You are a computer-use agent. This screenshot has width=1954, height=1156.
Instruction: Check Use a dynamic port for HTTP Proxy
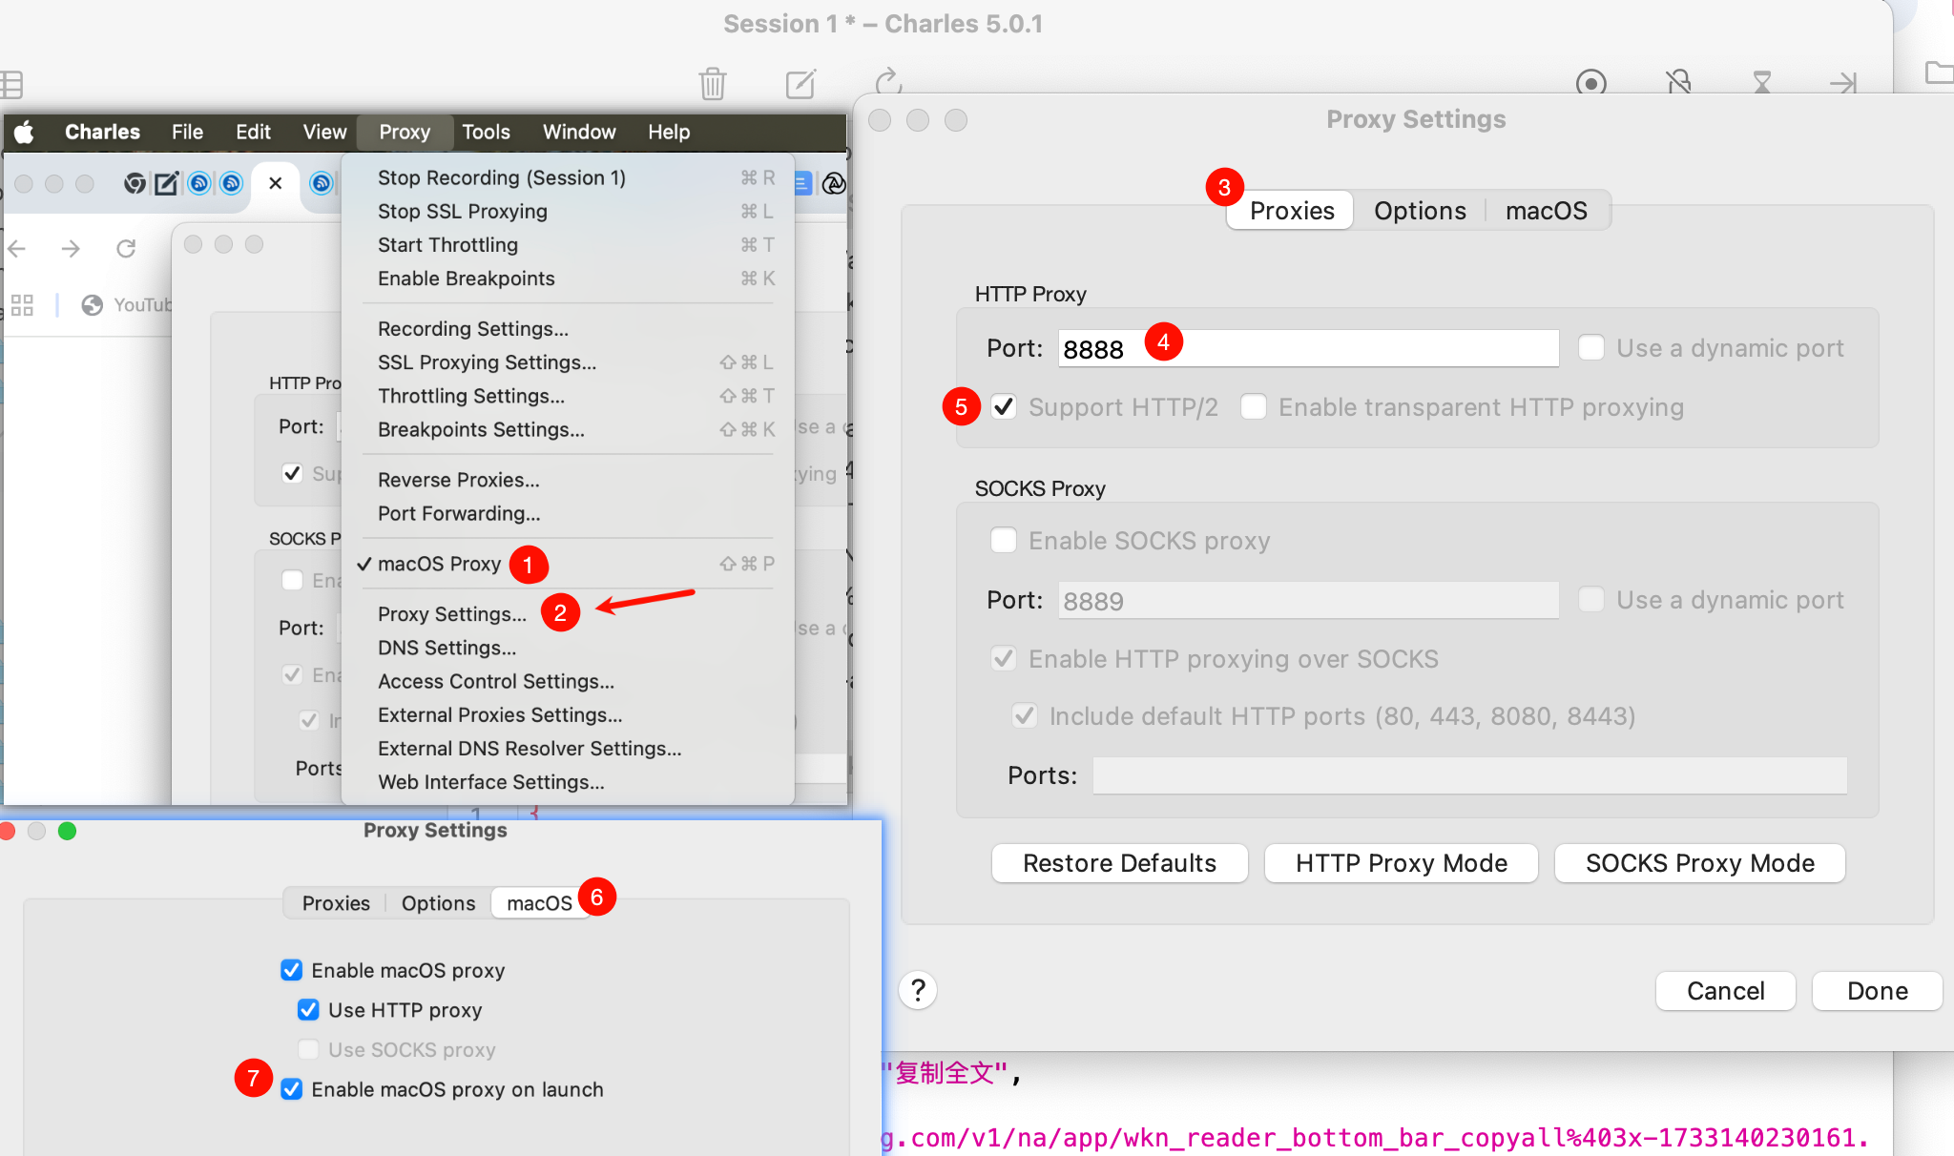1590,348
